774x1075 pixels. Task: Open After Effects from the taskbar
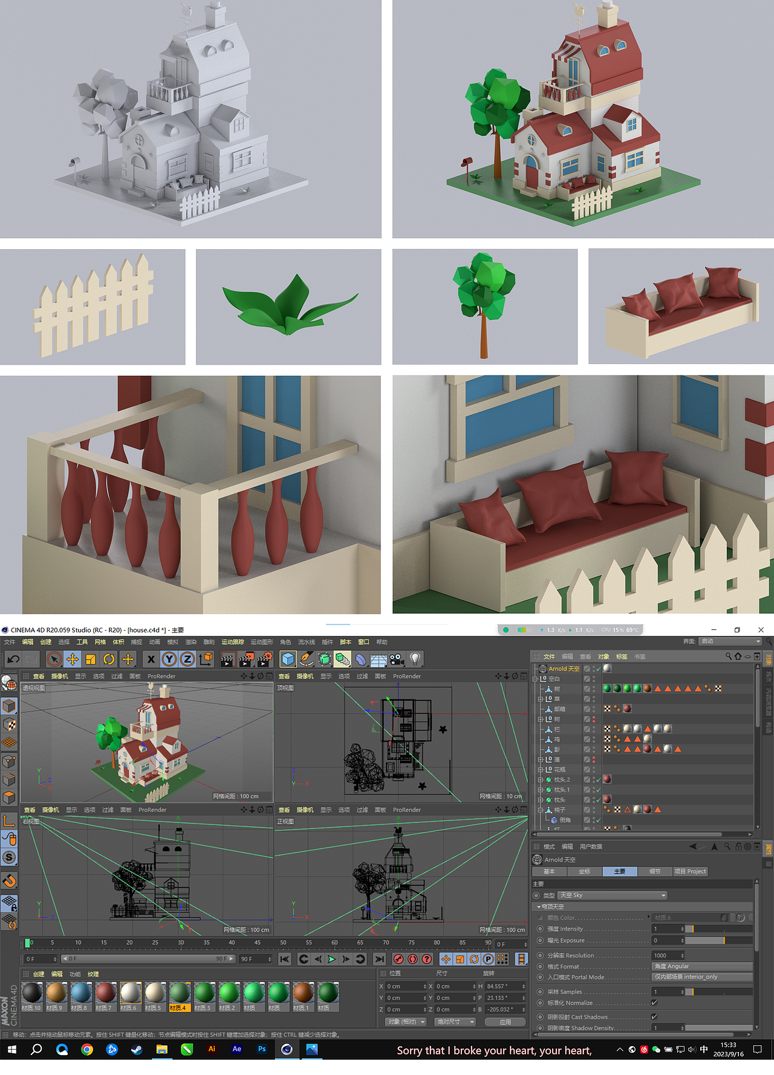[237, 1049]
